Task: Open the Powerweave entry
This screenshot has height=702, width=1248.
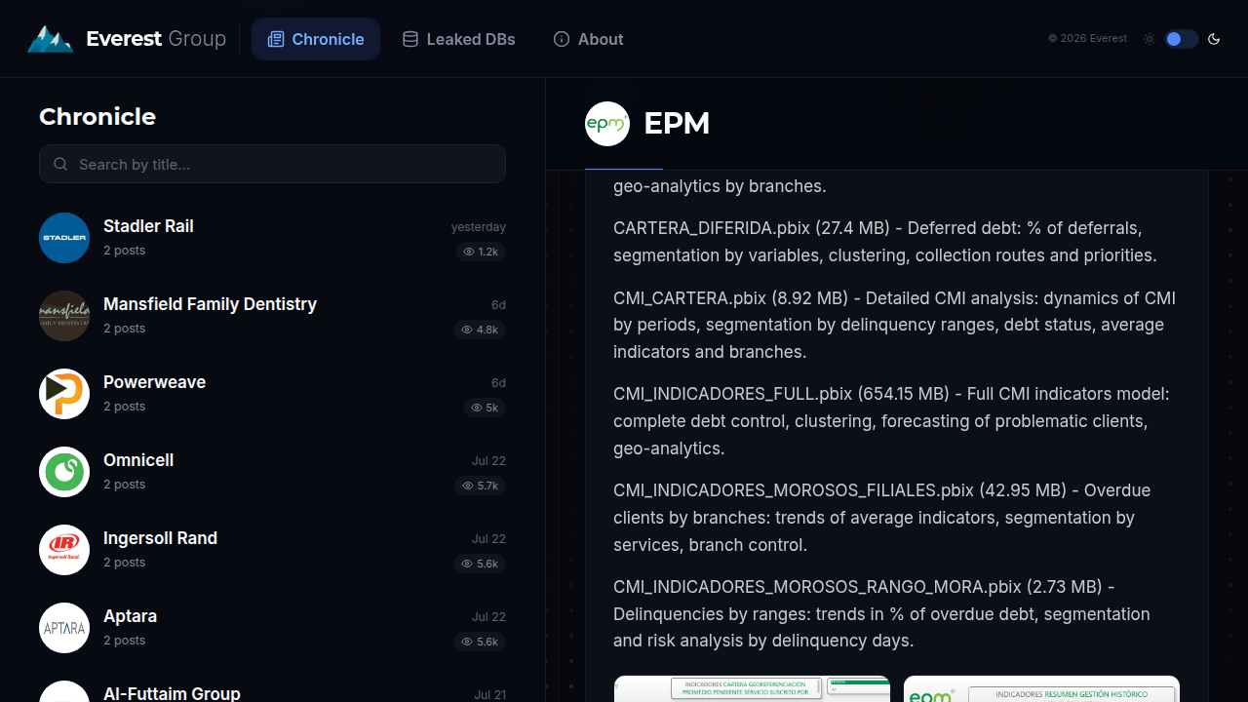Action: [x=272, y=394]
